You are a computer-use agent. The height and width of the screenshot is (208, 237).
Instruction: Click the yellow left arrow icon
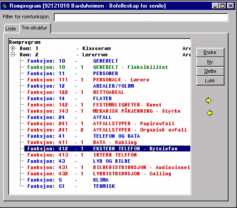[x=209, y=113]
